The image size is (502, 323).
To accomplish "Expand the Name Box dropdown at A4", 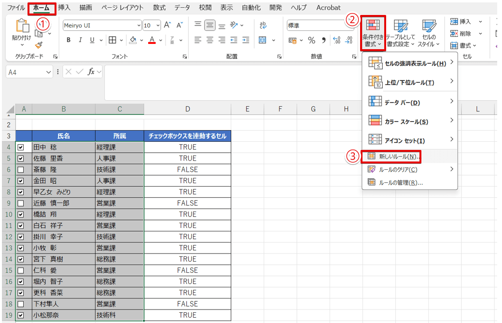I will coord(48,72).
